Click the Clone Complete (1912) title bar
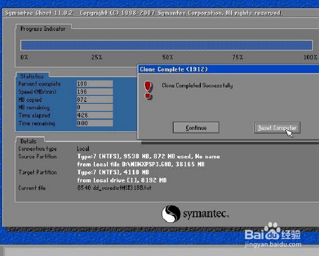The width and height of the screenshot is (319, 256). click(228, 69)
